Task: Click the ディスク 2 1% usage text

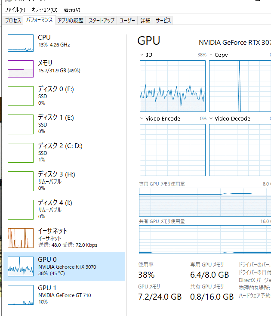Action: click(x=42, y=160)
